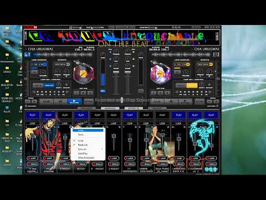Click the CUE button on left deck
266x200 pixels.
point(47,101)
